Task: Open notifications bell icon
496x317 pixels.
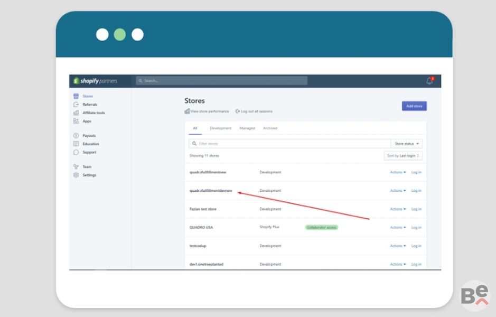Action: tap(429, 81)
